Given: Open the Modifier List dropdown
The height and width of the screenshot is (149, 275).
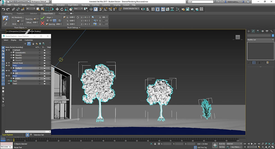Looking at the screenshot, I should pyautogui.click(x=260, y=40).
